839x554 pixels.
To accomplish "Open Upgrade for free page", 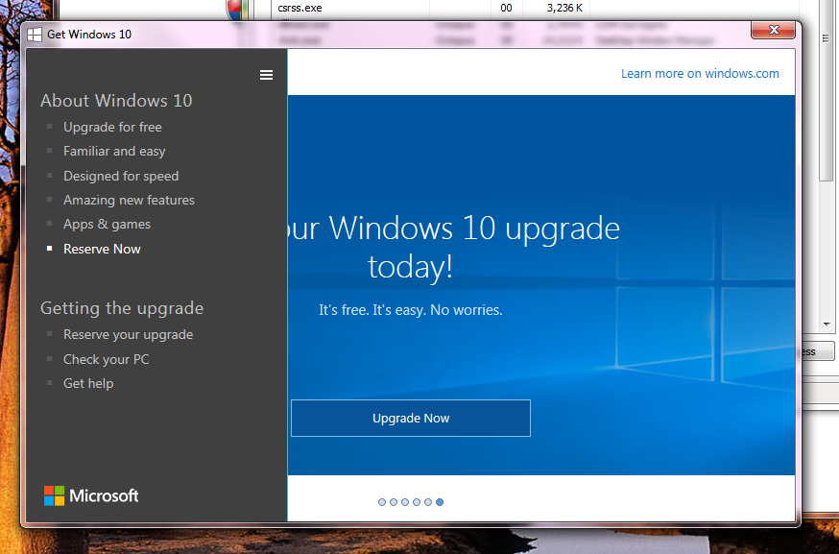I will 112,127.
